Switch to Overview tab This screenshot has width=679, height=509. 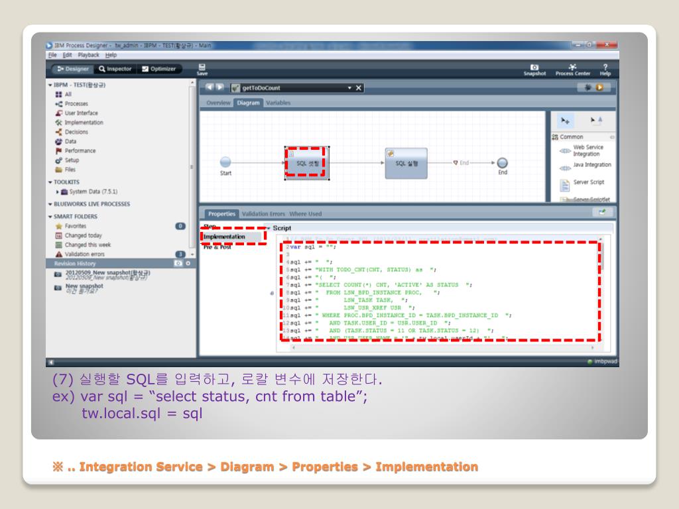click(218, 103)
